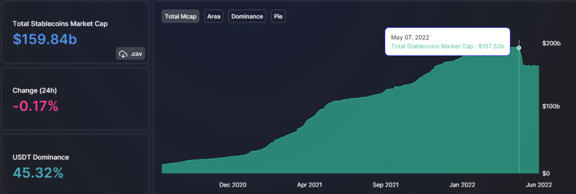Click the -0.17% change value
Image resolution: width=576 pixels, height=194 pixels.
[x=35, y=106]
